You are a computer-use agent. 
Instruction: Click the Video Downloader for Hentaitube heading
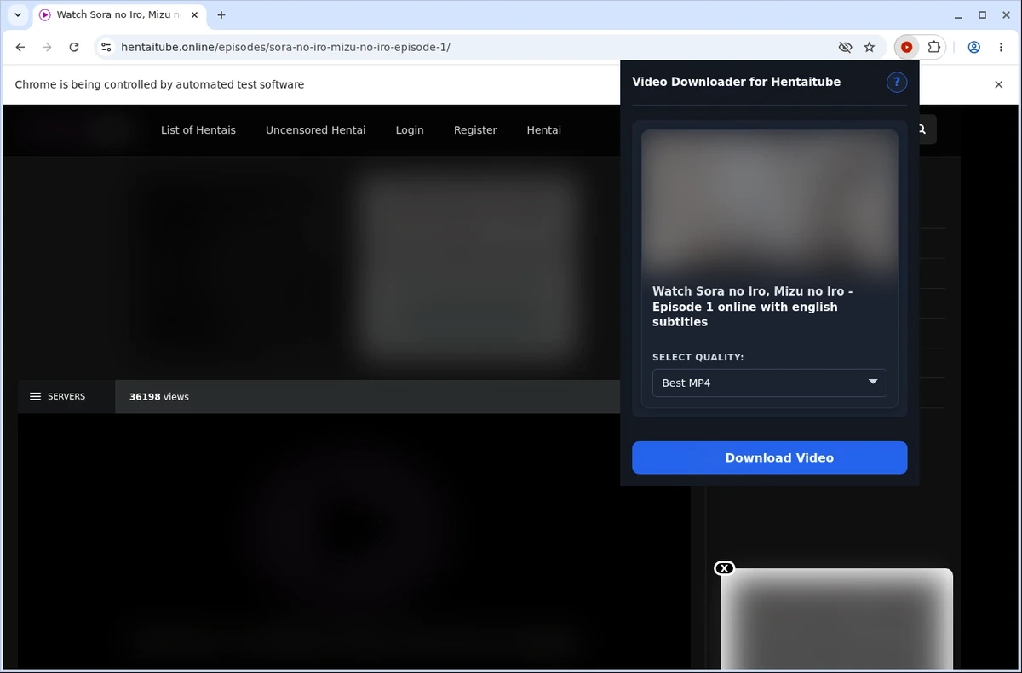tap(736, 82)
